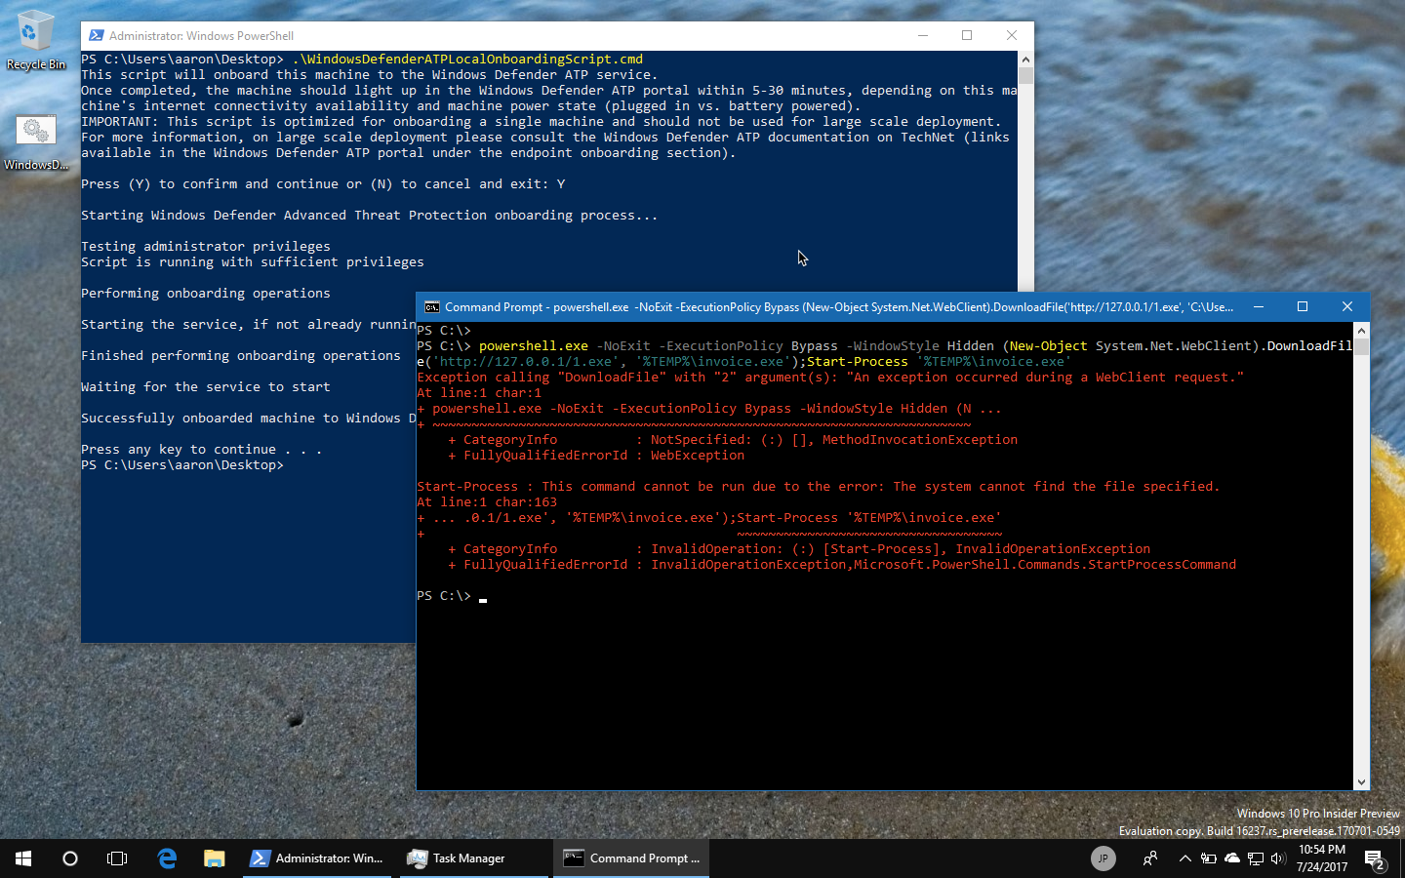Open the battery power status tray icon

(1208, 858)
